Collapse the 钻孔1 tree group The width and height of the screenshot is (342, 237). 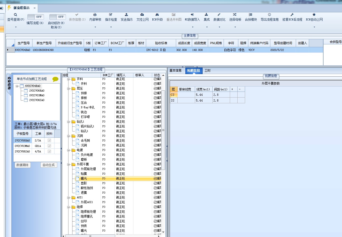click(68, 122)
